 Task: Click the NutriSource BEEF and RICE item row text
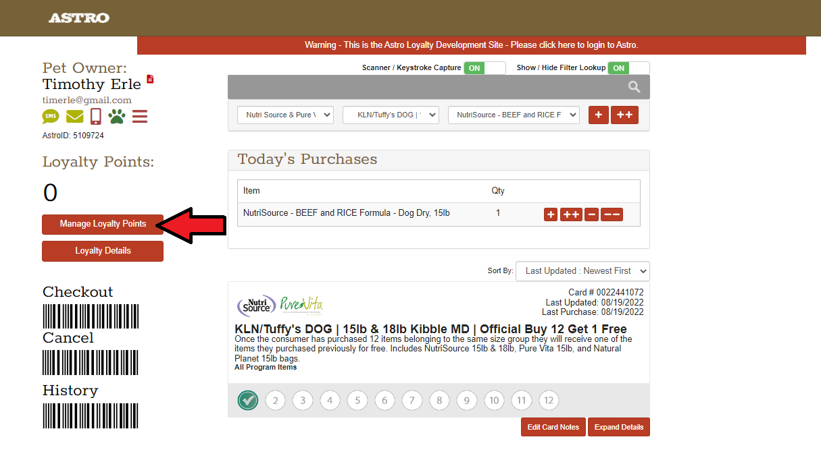tap(347, 213)
